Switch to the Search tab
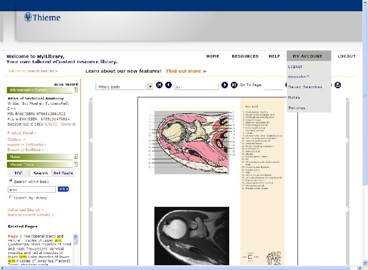 [41, 173]
